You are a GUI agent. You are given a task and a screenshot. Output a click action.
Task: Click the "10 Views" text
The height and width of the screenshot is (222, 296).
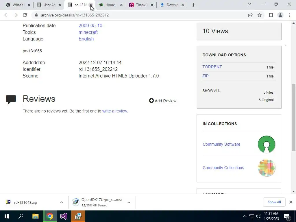[x=215, y=31]
